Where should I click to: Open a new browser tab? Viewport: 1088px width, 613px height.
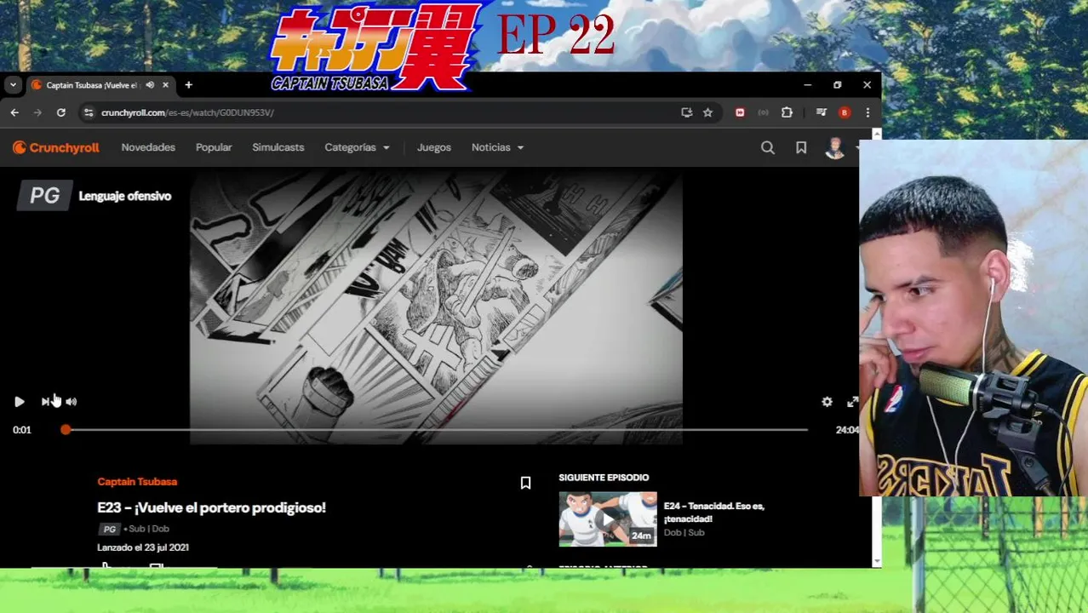[x=188, y=85]
